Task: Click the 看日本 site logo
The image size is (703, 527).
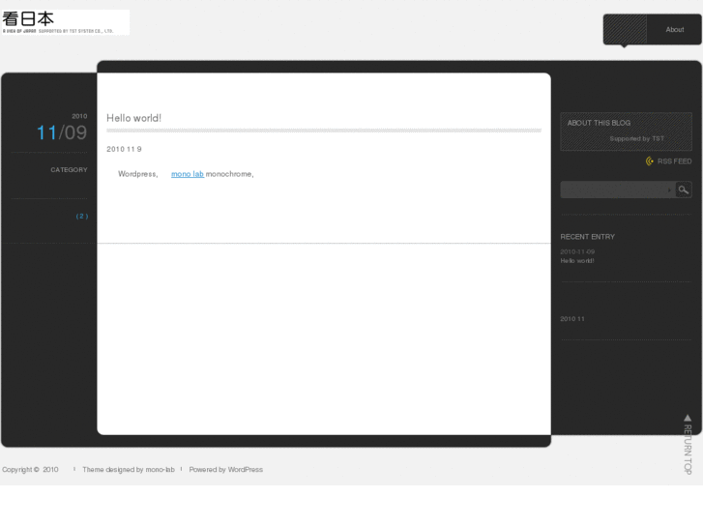Action: pyautogui.click(x=65, y=22)
